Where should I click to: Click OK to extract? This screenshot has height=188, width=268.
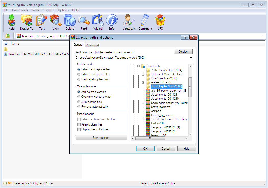tap(145, 148)
